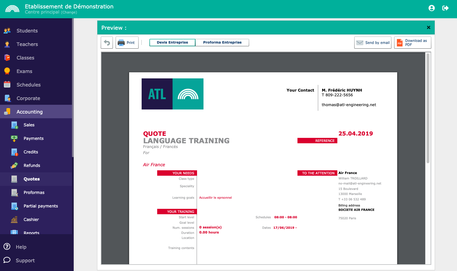This screenshot has width=457, height=271.
Task: Click the Change center link
Action: pyautogui.click(x=69, y=13)
